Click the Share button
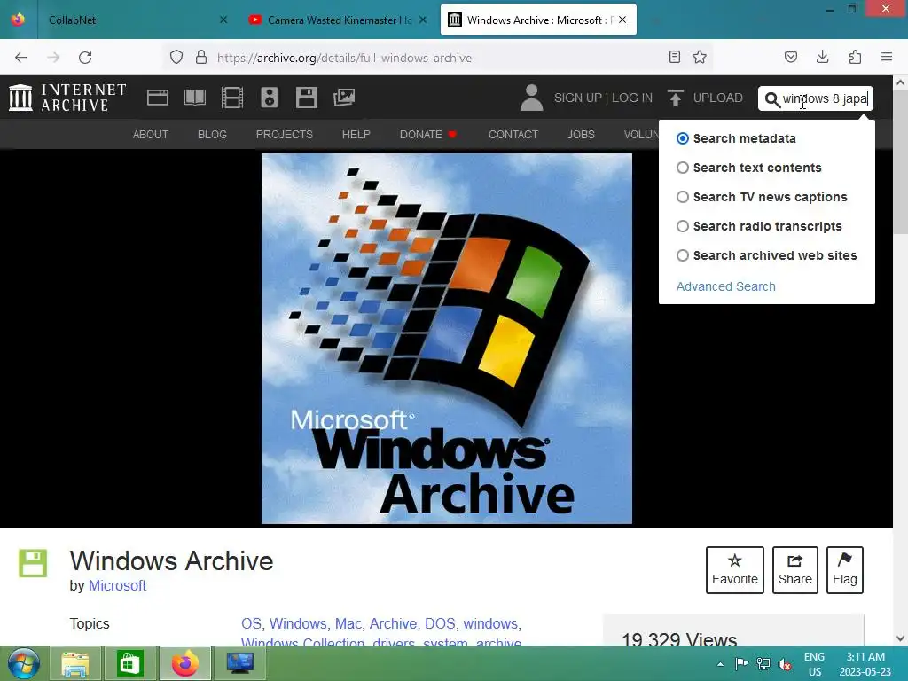908x681 pixels. click(795, 570)
